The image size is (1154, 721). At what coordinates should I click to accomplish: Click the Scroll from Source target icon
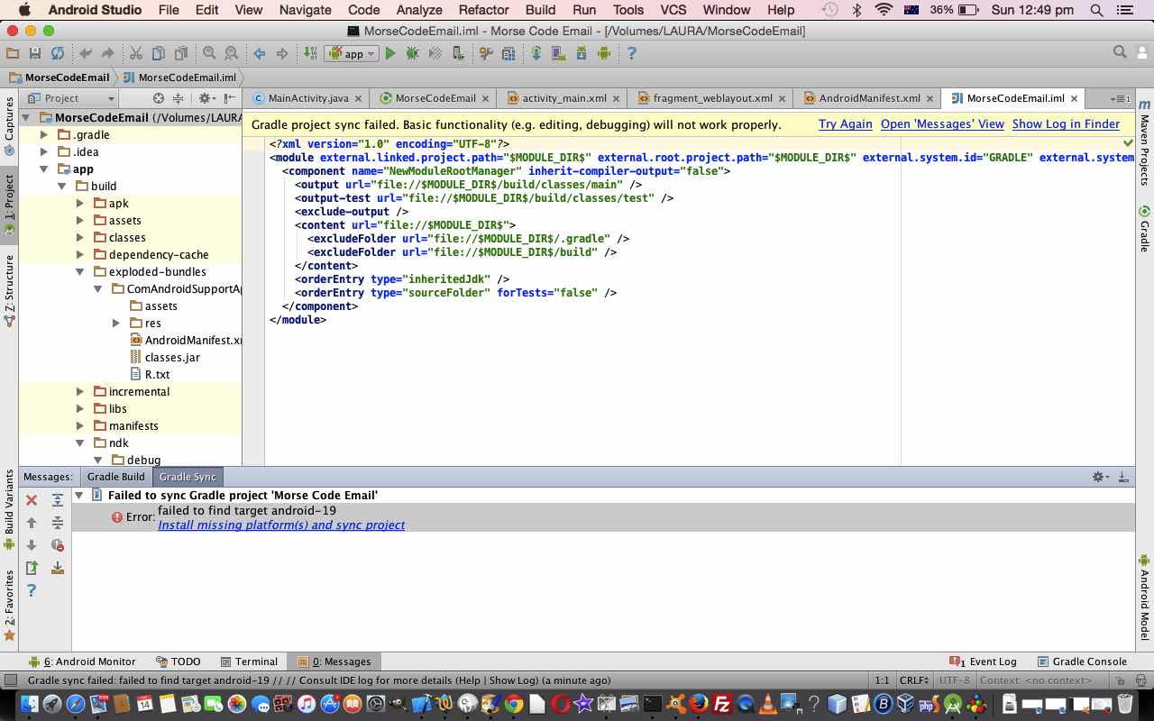(x=159, y=98)
